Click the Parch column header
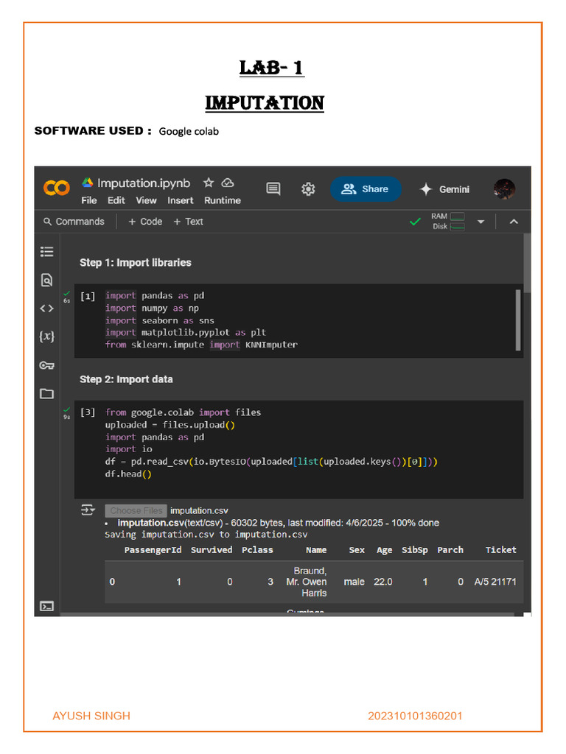Image resolution: width=566 pixels, height=754 pixels. [450, 550]
